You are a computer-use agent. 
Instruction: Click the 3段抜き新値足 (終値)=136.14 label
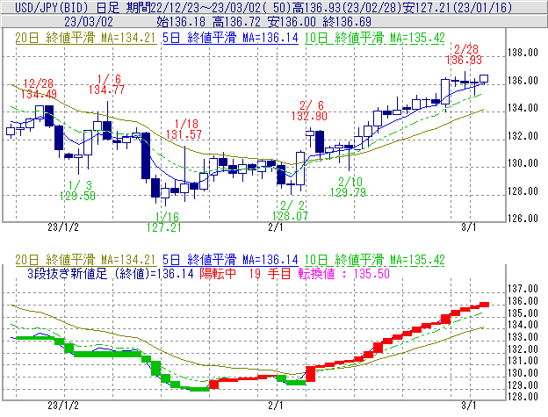110,273
